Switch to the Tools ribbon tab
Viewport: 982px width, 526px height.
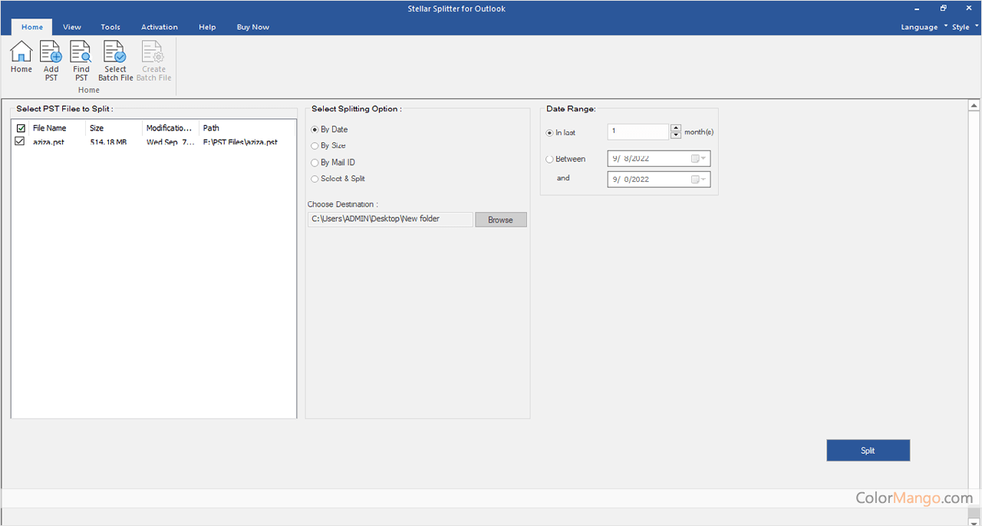(x=110, y=27)
